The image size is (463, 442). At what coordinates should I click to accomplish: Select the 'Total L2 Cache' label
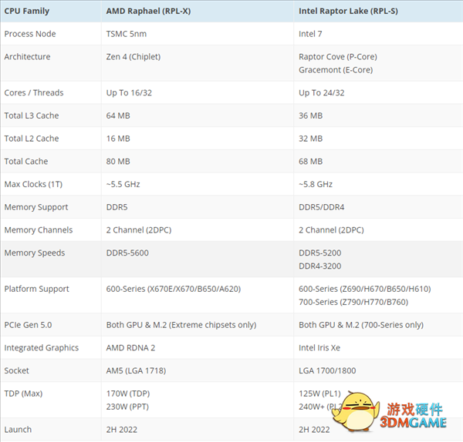pyautogui.click(x=32, y=139)
